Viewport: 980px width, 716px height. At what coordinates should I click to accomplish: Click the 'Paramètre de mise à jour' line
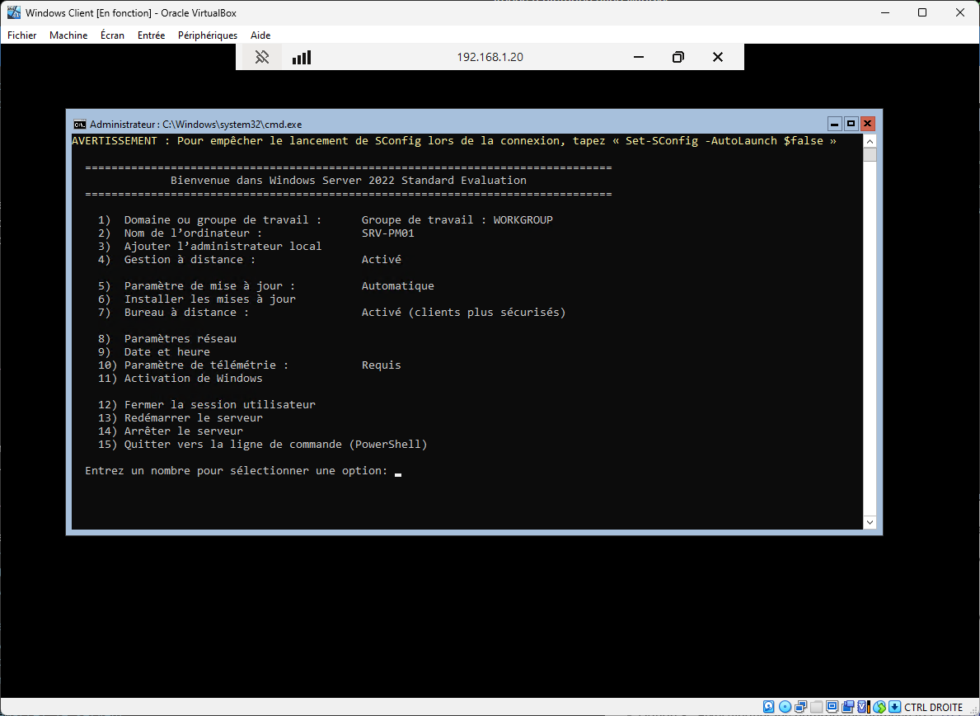point(265,285)
